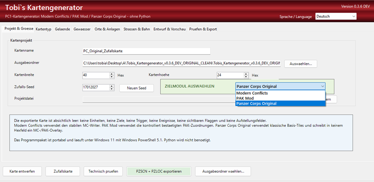Focus the Zufalls-Seed value field
This screenshot has width=374, height=182.
point(96,88)
